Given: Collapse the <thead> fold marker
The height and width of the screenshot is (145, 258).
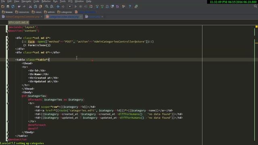Looking at the screenshot, I should (7, 64).
